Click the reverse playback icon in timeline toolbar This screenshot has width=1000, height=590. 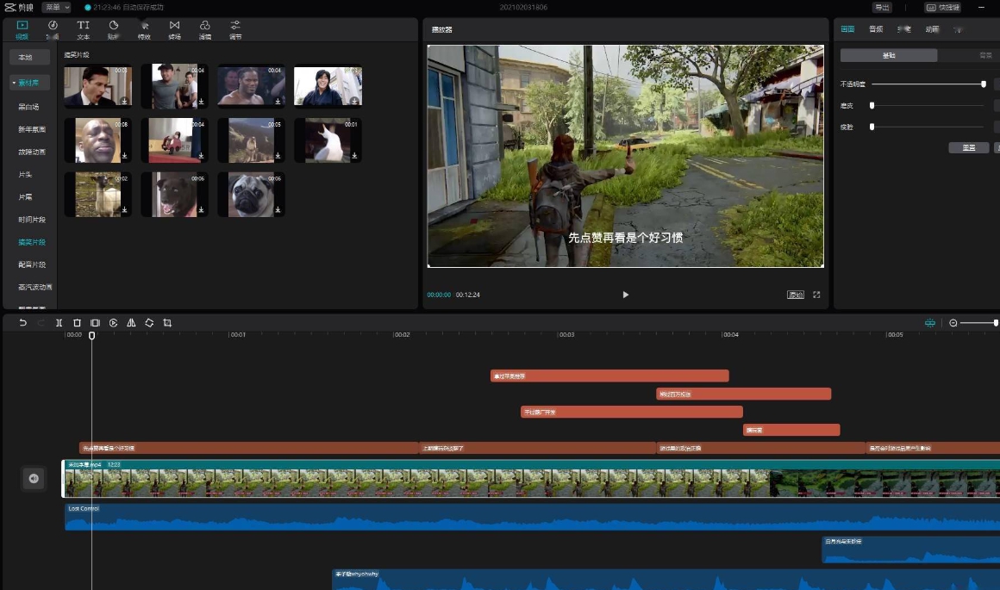[x=114, y=323]
